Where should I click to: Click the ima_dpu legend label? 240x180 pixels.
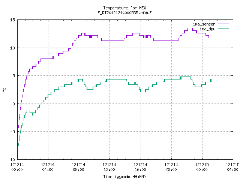point(207,29)
